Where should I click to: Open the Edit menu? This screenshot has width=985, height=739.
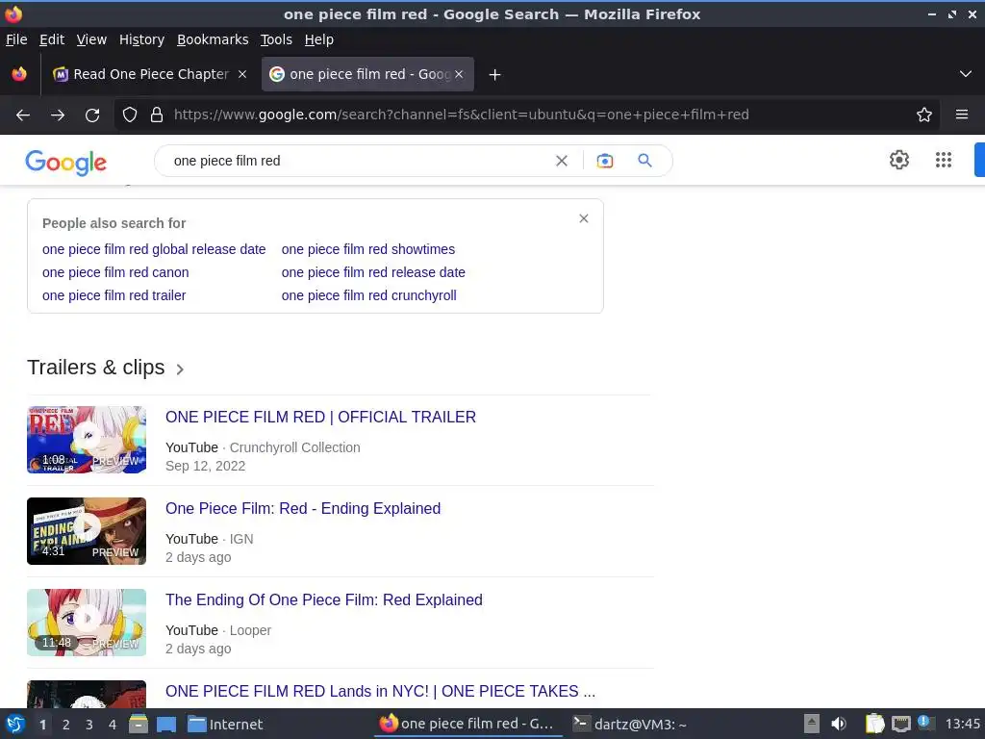coord(52,39)
